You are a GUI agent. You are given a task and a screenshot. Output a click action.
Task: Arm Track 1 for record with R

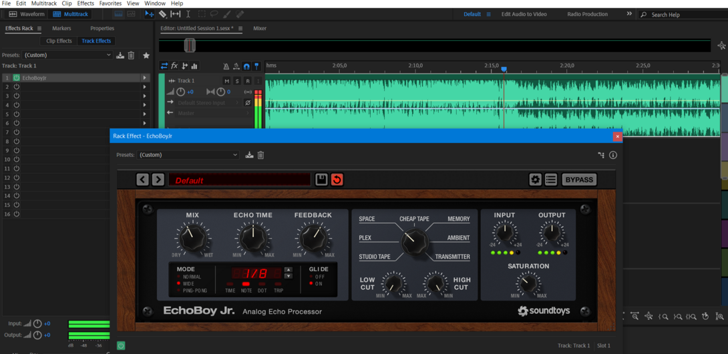pos(248,81)
